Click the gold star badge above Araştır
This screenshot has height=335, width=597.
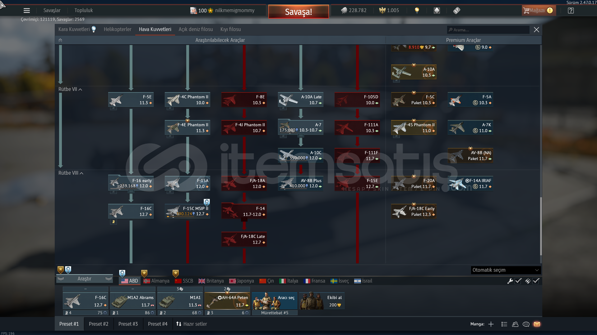(61, 270)
